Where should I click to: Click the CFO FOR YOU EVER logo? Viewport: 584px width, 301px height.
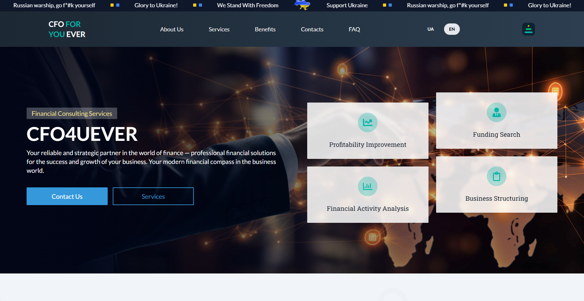click(67, 29)
